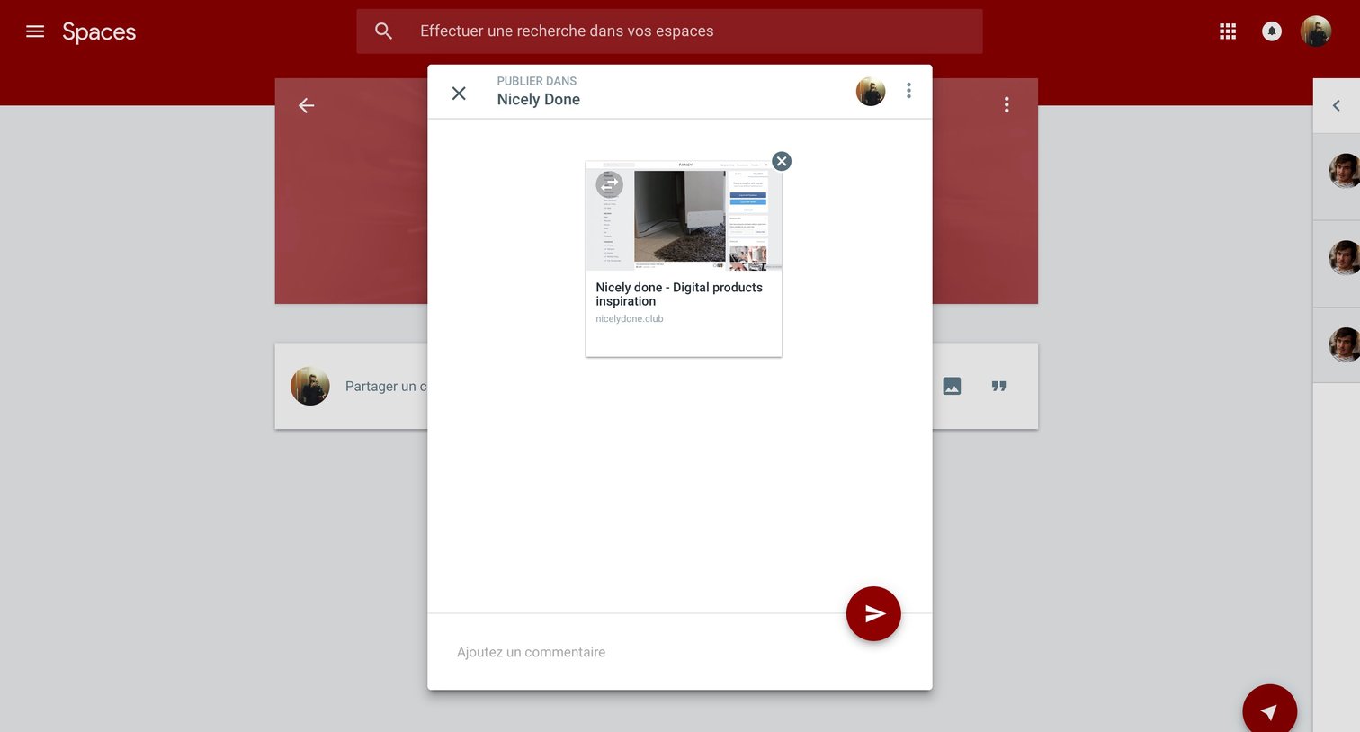Send the post with the red button
1360x732 pixels.
(873, 614)
